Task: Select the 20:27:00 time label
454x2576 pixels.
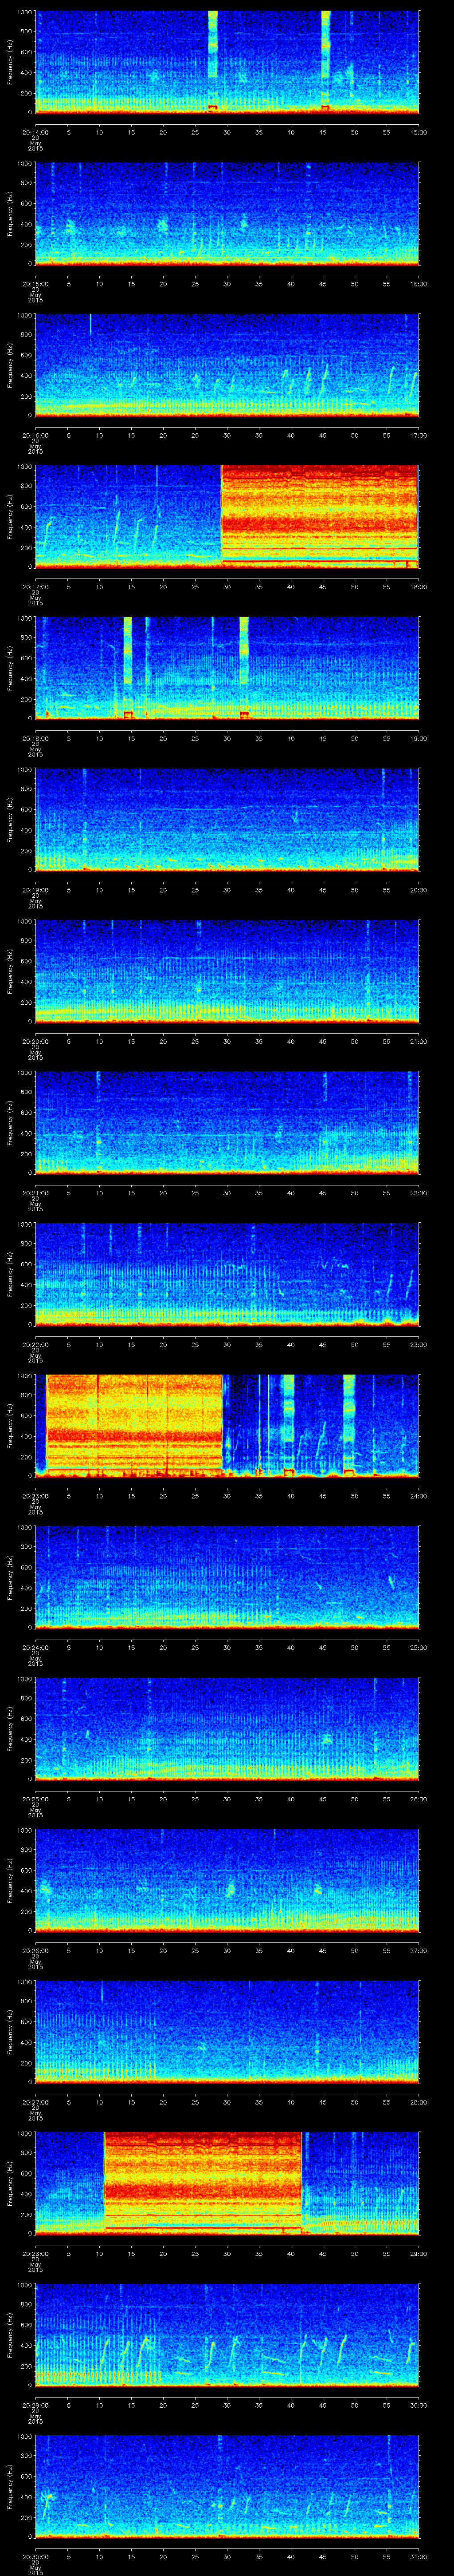Action: 35,2101
